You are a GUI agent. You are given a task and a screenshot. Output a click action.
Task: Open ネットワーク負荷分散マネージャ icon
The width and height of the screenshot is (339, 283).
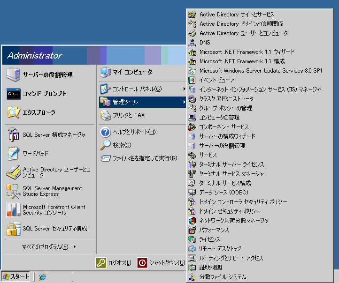click(x=192, y=220)
